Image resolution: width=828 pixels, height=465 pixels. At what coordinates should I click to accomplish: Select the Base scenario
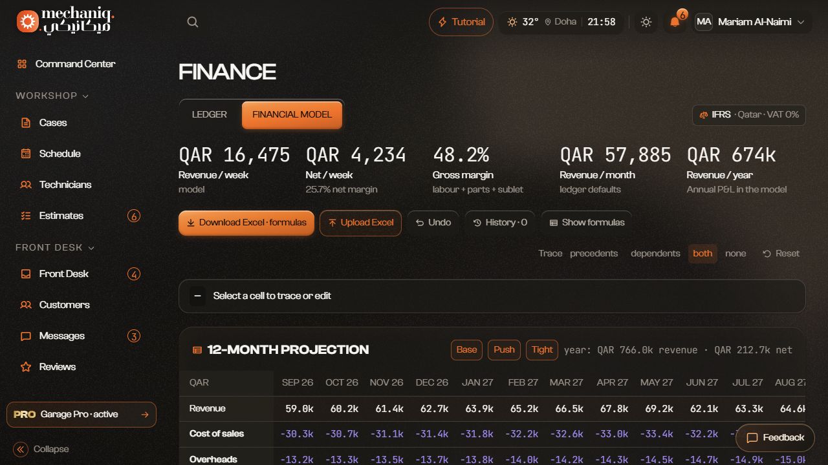pyautogui.click(x=466, y=350)
